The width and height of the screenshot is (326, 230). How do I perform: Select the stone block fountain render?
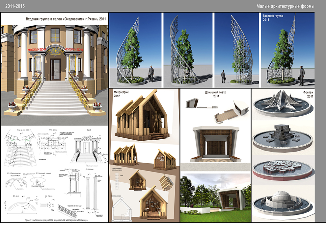[x=283, y=138]
